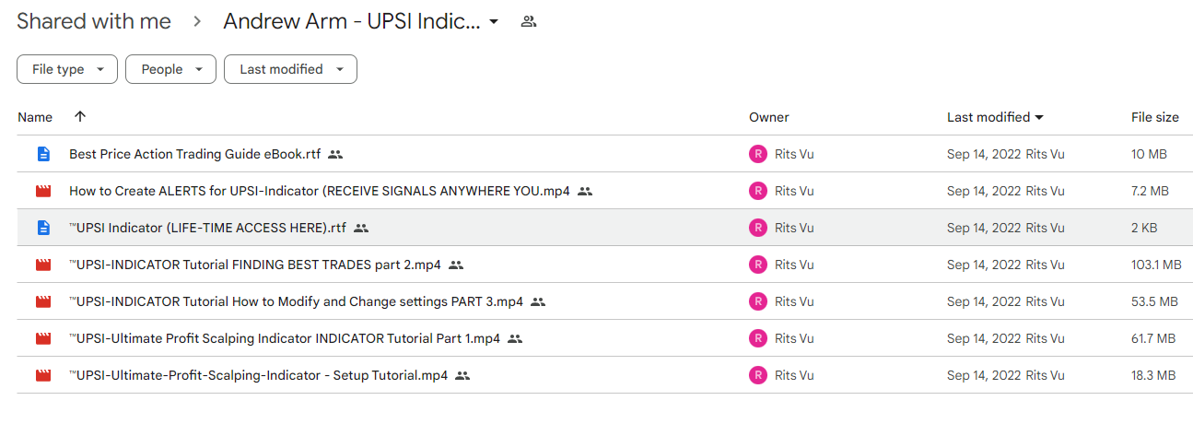
Task: Click the 10 MB file size value
Action: pos(1150,154)
